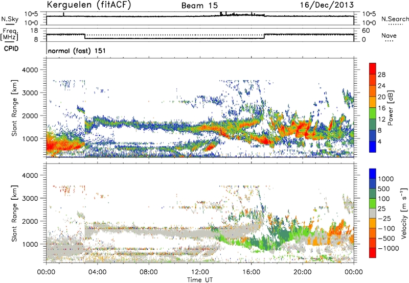Click the '16' power colorbar label

click(381, 108)
